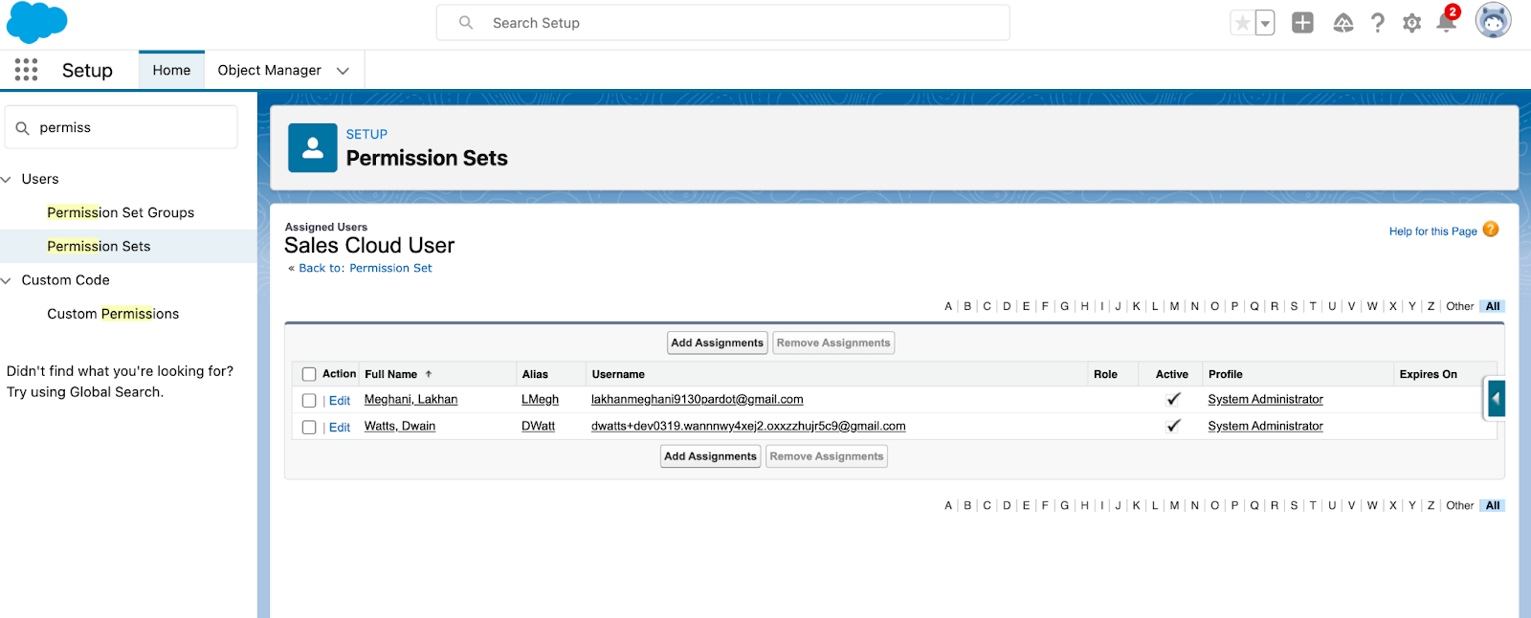
Task: Expand the collapsed side panel arrow
Action: pyautogui.click(x=1496, y=398)
